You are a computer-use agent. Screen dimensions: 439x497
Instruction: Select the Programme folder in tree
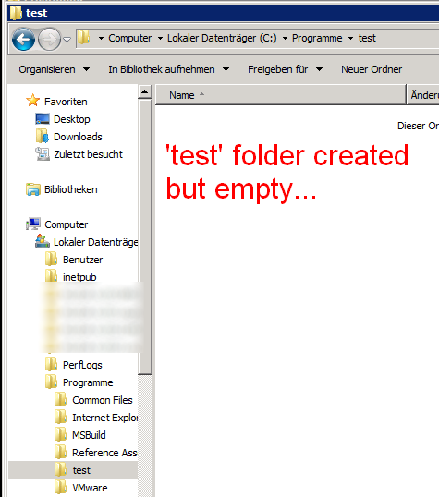tap(88, 382)
